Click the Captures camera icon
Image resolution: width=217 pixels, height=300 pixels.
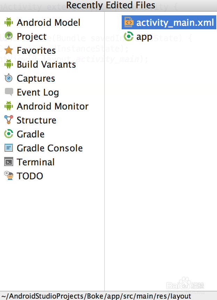(9, 78)
